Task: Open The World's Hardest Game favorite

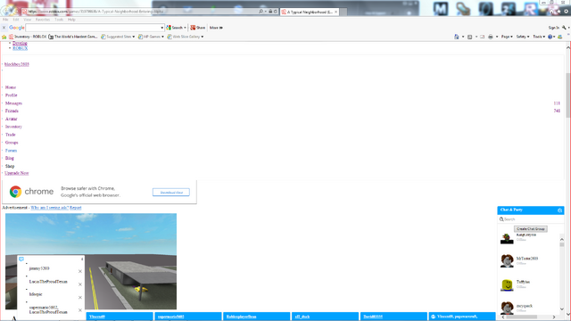Action: pyautogui.click(x=73, y=37)
